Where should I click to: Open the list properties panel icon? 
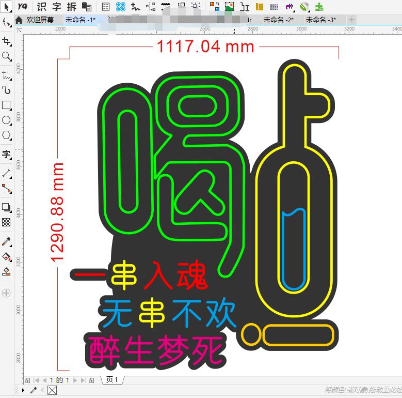coord(106,7)
